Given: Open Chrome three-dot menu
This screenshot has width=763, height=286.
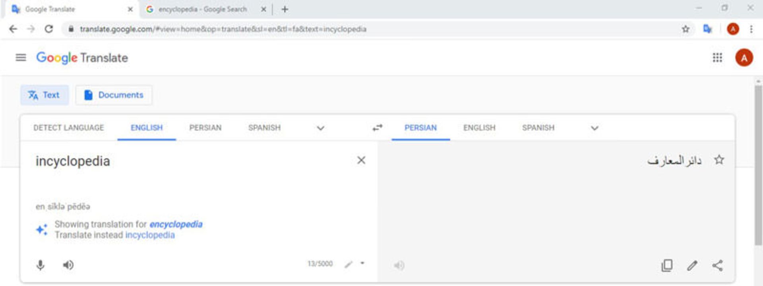Looking at the screenshot, I should point(751,29).
